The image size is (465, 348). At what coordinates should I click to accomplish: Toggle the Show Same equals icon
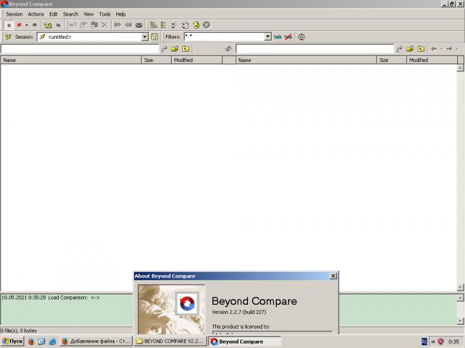pyautogui.click(x=34, y=25)
